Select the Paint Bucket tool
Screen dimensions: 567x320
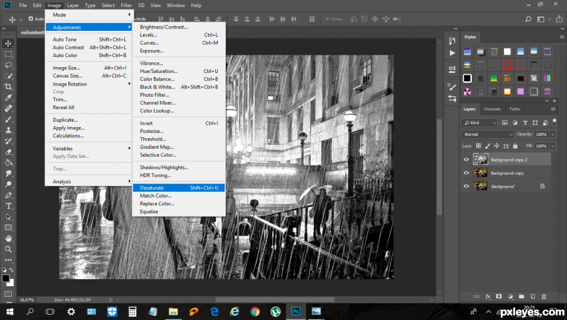pos(8,163)
